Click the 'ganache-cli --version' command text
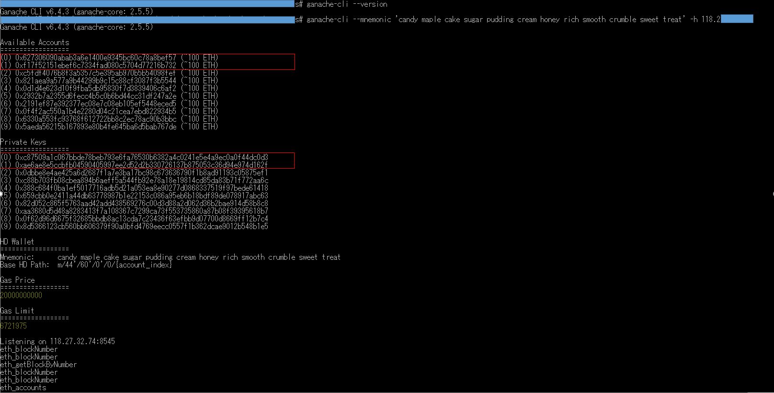The width and height of the screenshot is (774, 393). 347,4
